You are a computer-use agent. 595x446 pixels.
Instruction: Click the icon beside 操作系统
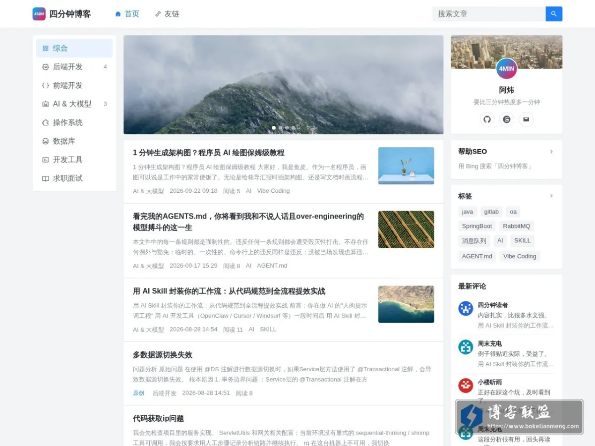[46, 122]
